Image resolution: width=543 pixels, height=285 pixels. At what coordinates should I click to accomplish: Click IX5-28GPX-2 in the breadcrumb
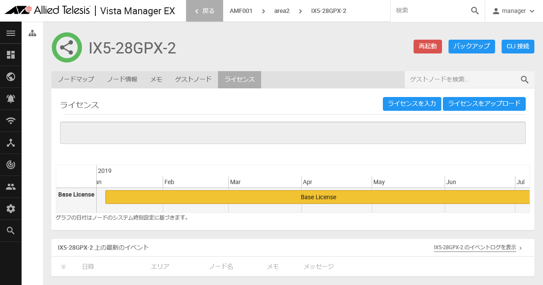(x=328, y=11)
